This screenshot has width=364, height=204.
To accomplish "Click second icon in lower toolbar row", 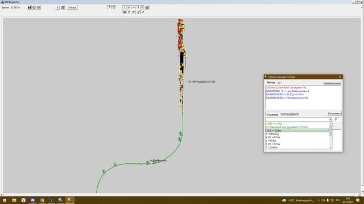I will 129,12.
